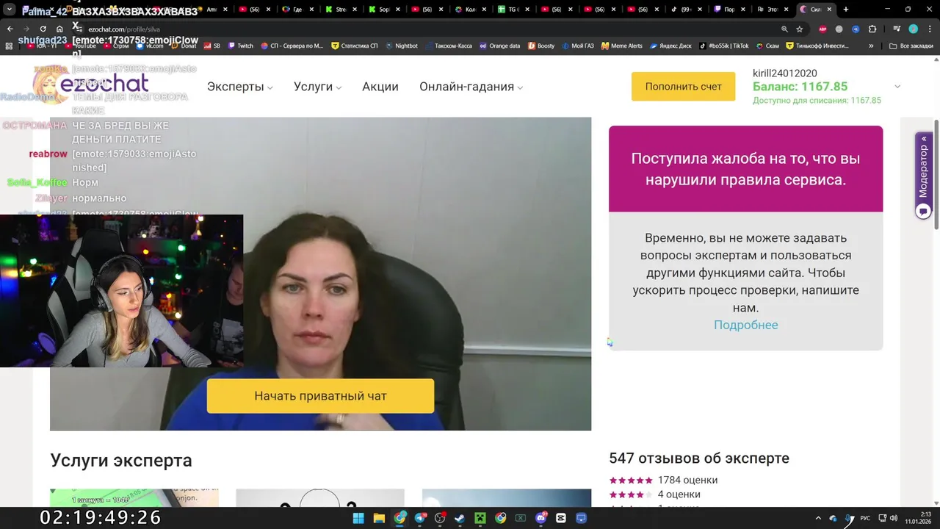Open the browser extensions puzzle icon
The width and height of the screenshot is (940, 529).
[872, 29]
